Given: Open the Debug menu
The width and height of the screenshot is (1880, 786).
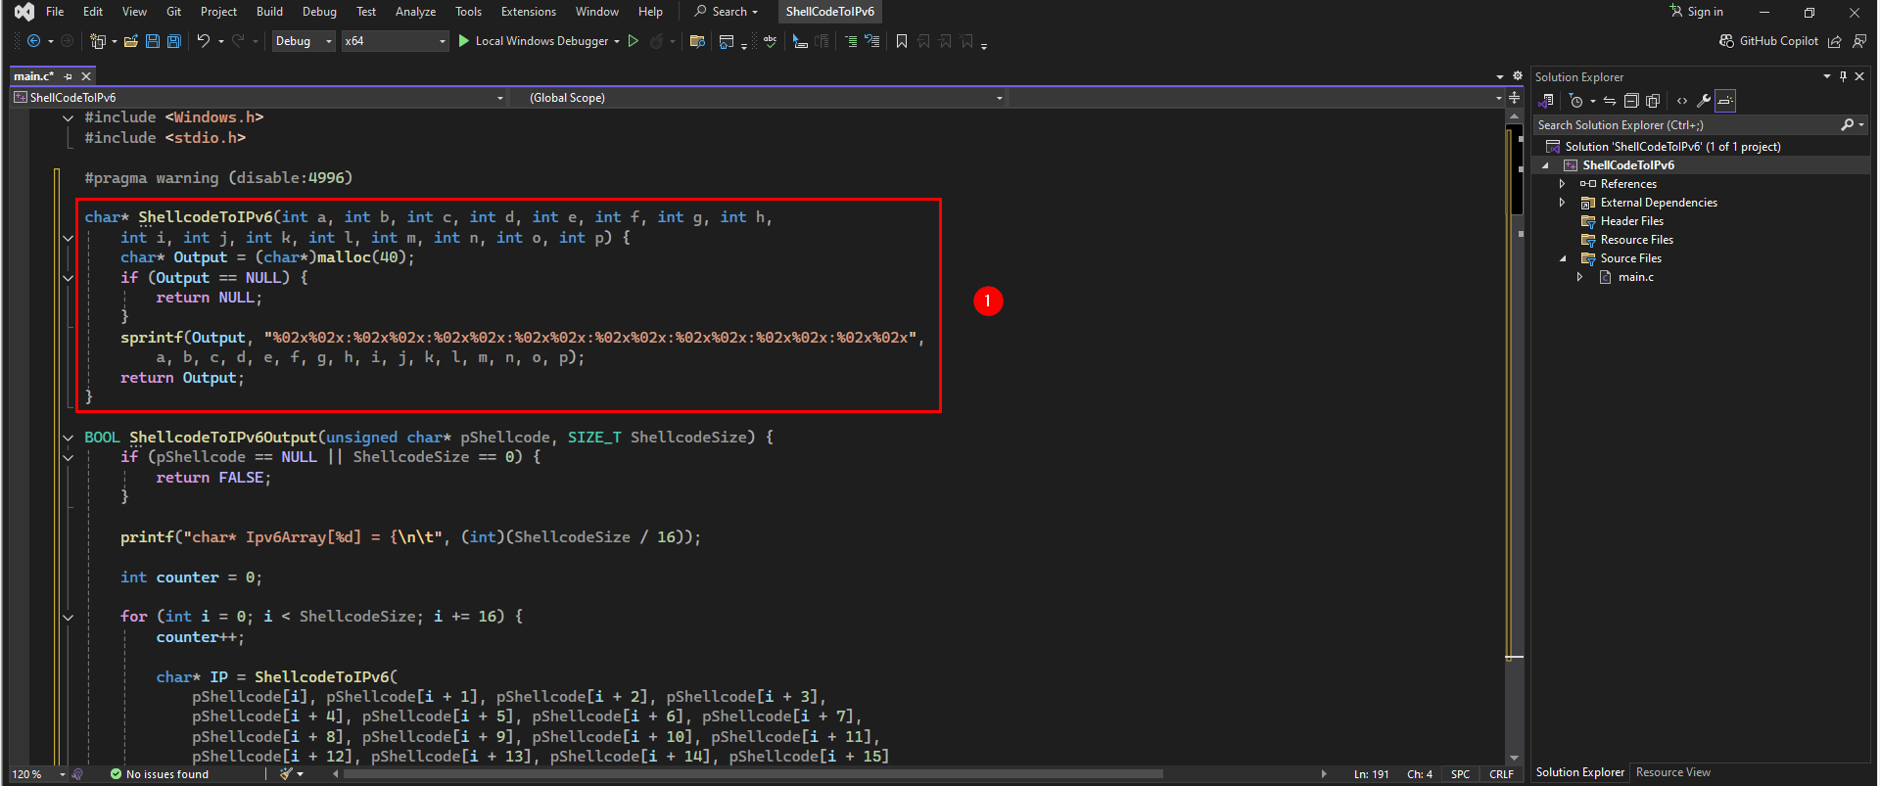Looking at the screenshot, I should click(x=319, y=12).
